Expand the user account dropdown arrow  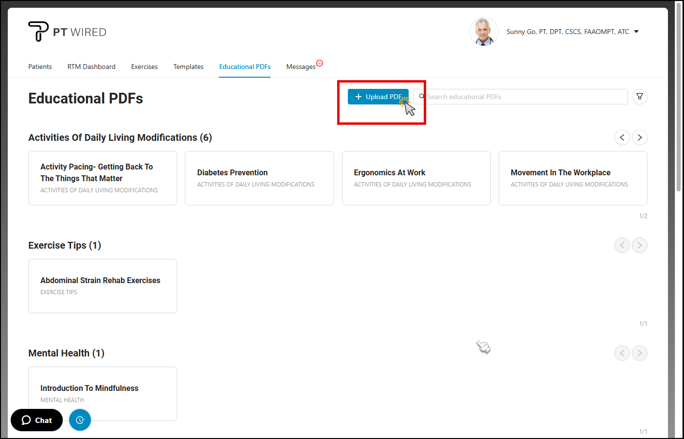636,32
